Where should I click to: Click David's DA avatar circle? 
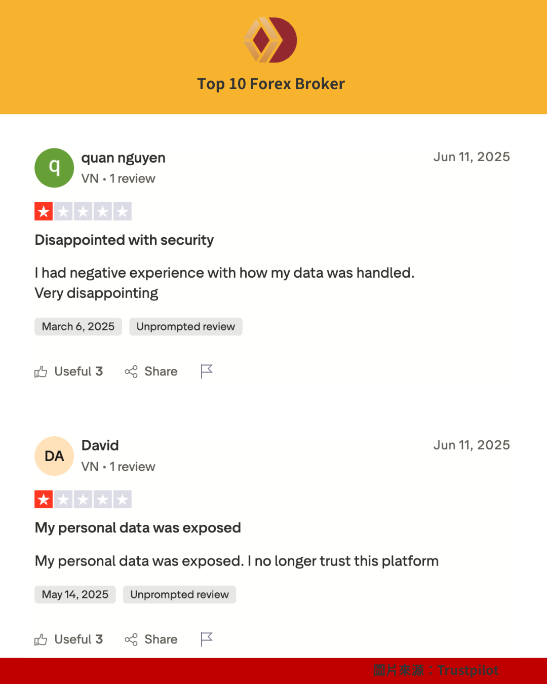(54, 456)
